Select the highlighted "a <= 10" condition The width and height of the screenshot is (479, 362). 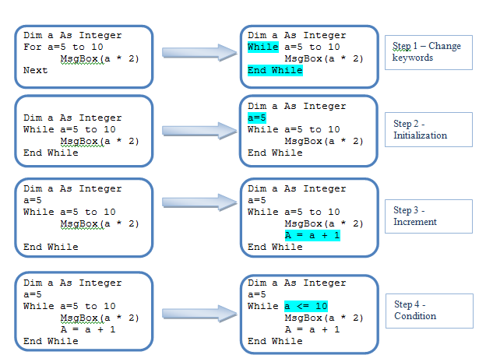click(306, 306)
